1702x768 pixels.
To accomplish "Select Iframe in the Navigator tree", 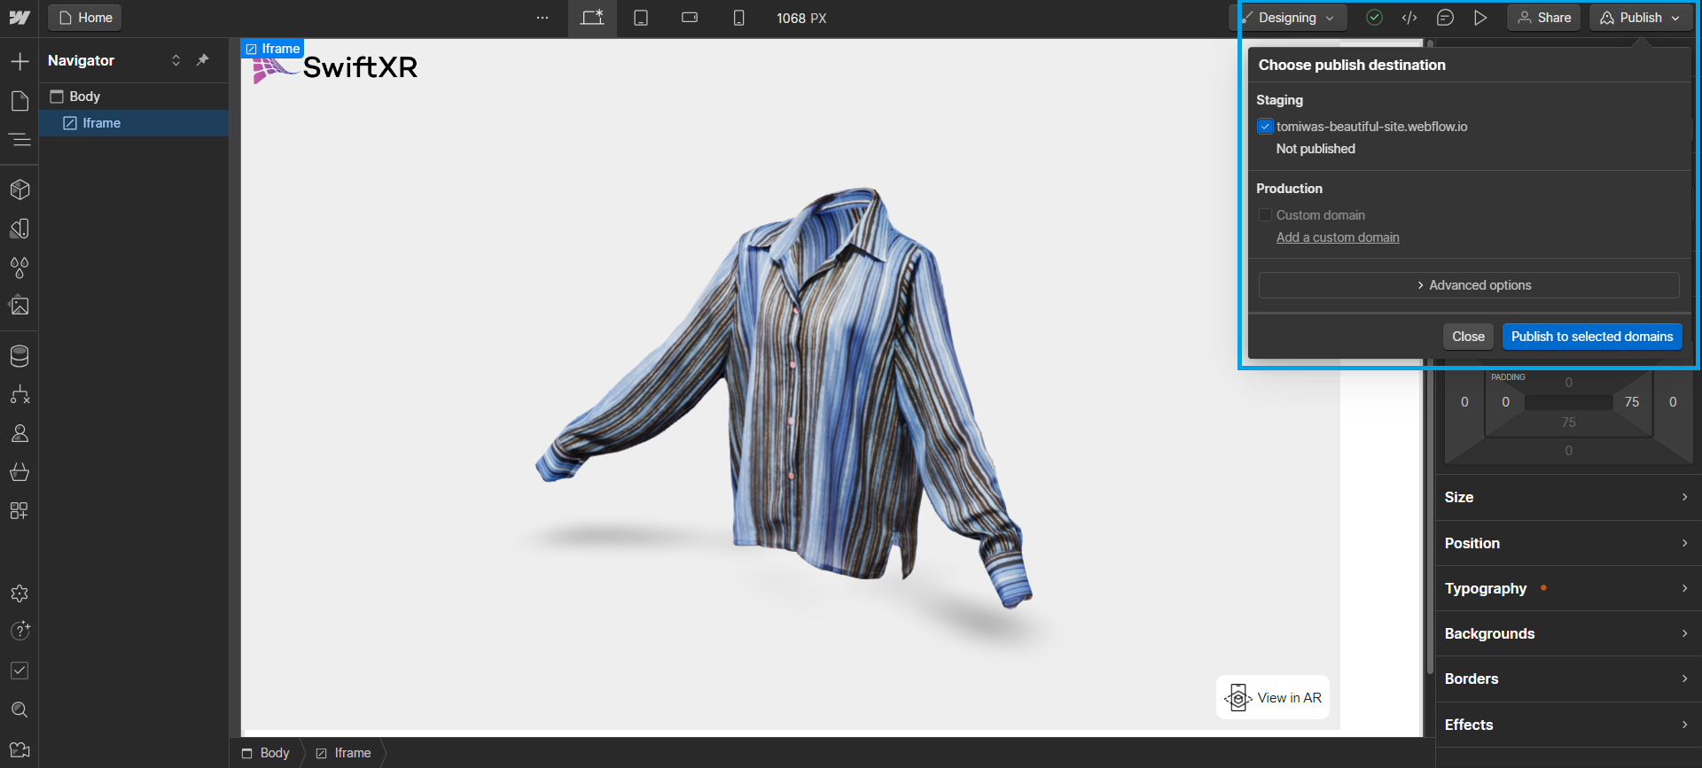I will [102, 123].
